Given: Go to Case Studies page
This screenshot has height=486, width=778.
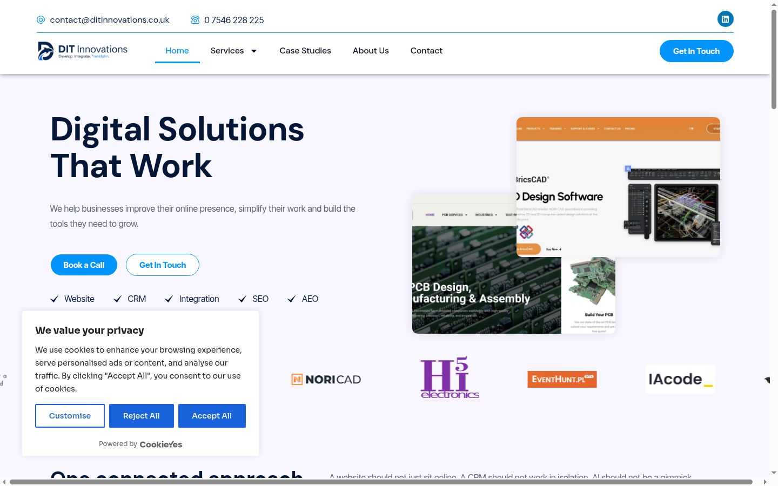Looking at the screenshot, I should click(305, 51).
